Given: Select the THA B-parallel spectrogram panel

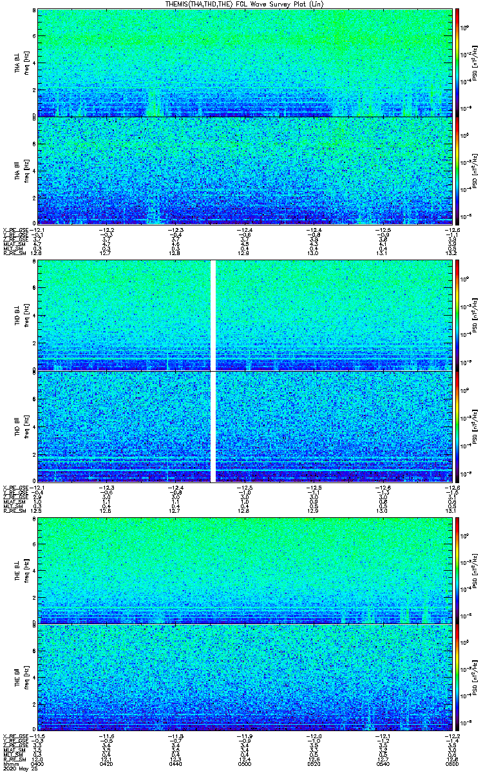Looking at the screenshot, I should click(x=245, y=170).
